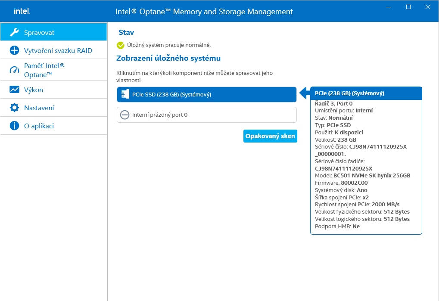Minimize the Intel Optane window
The width and height of the screenshot is (439, 301).
pyautogui.click(x=388, y=7)
